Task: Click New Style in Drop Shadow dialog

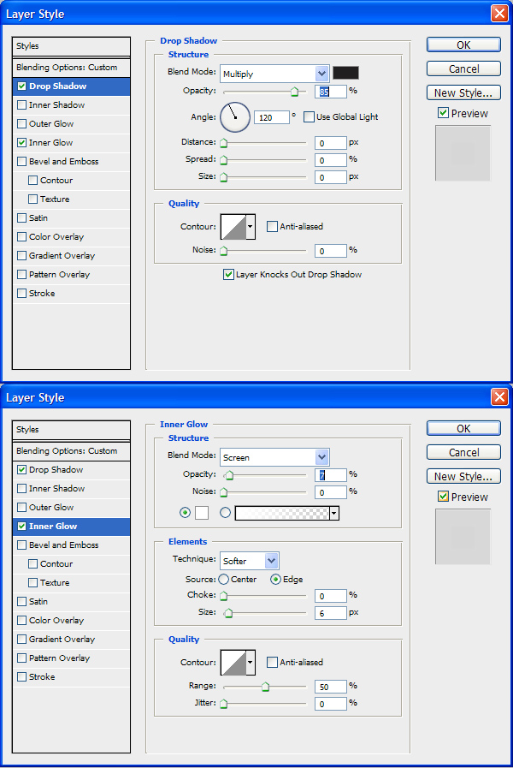Action: [463, 92]
